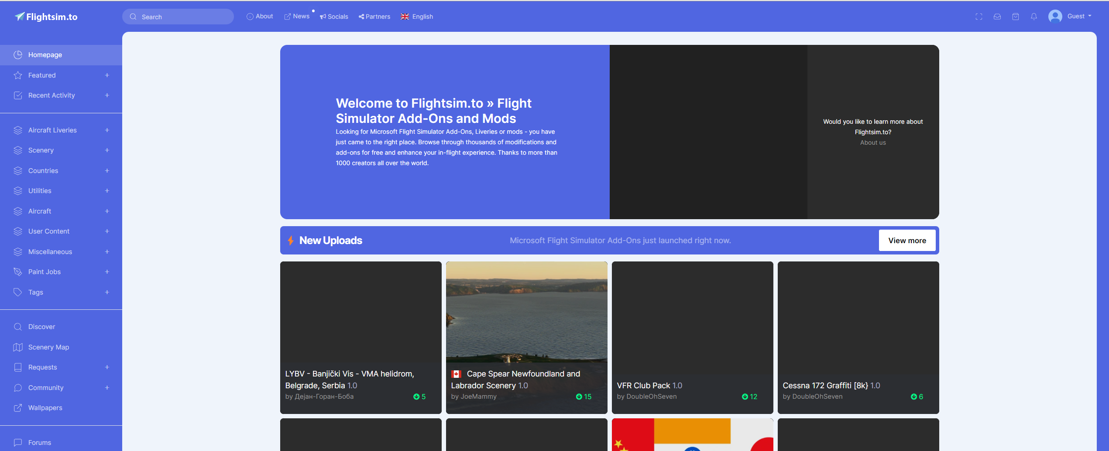Click the search magnifier icon
1109x451 pixels.
tap(133, 17)
